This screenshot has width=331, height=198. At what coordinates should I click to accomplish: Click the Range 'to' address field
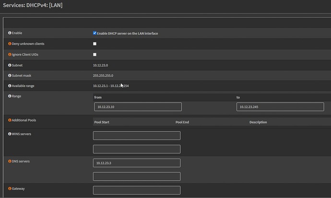pos(280,107)
